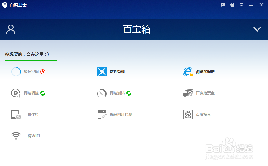The width and height of the screenshot is (268, 166).
Task: Click the 浏览器保护 IE lock icon
Action: (188, 71)
